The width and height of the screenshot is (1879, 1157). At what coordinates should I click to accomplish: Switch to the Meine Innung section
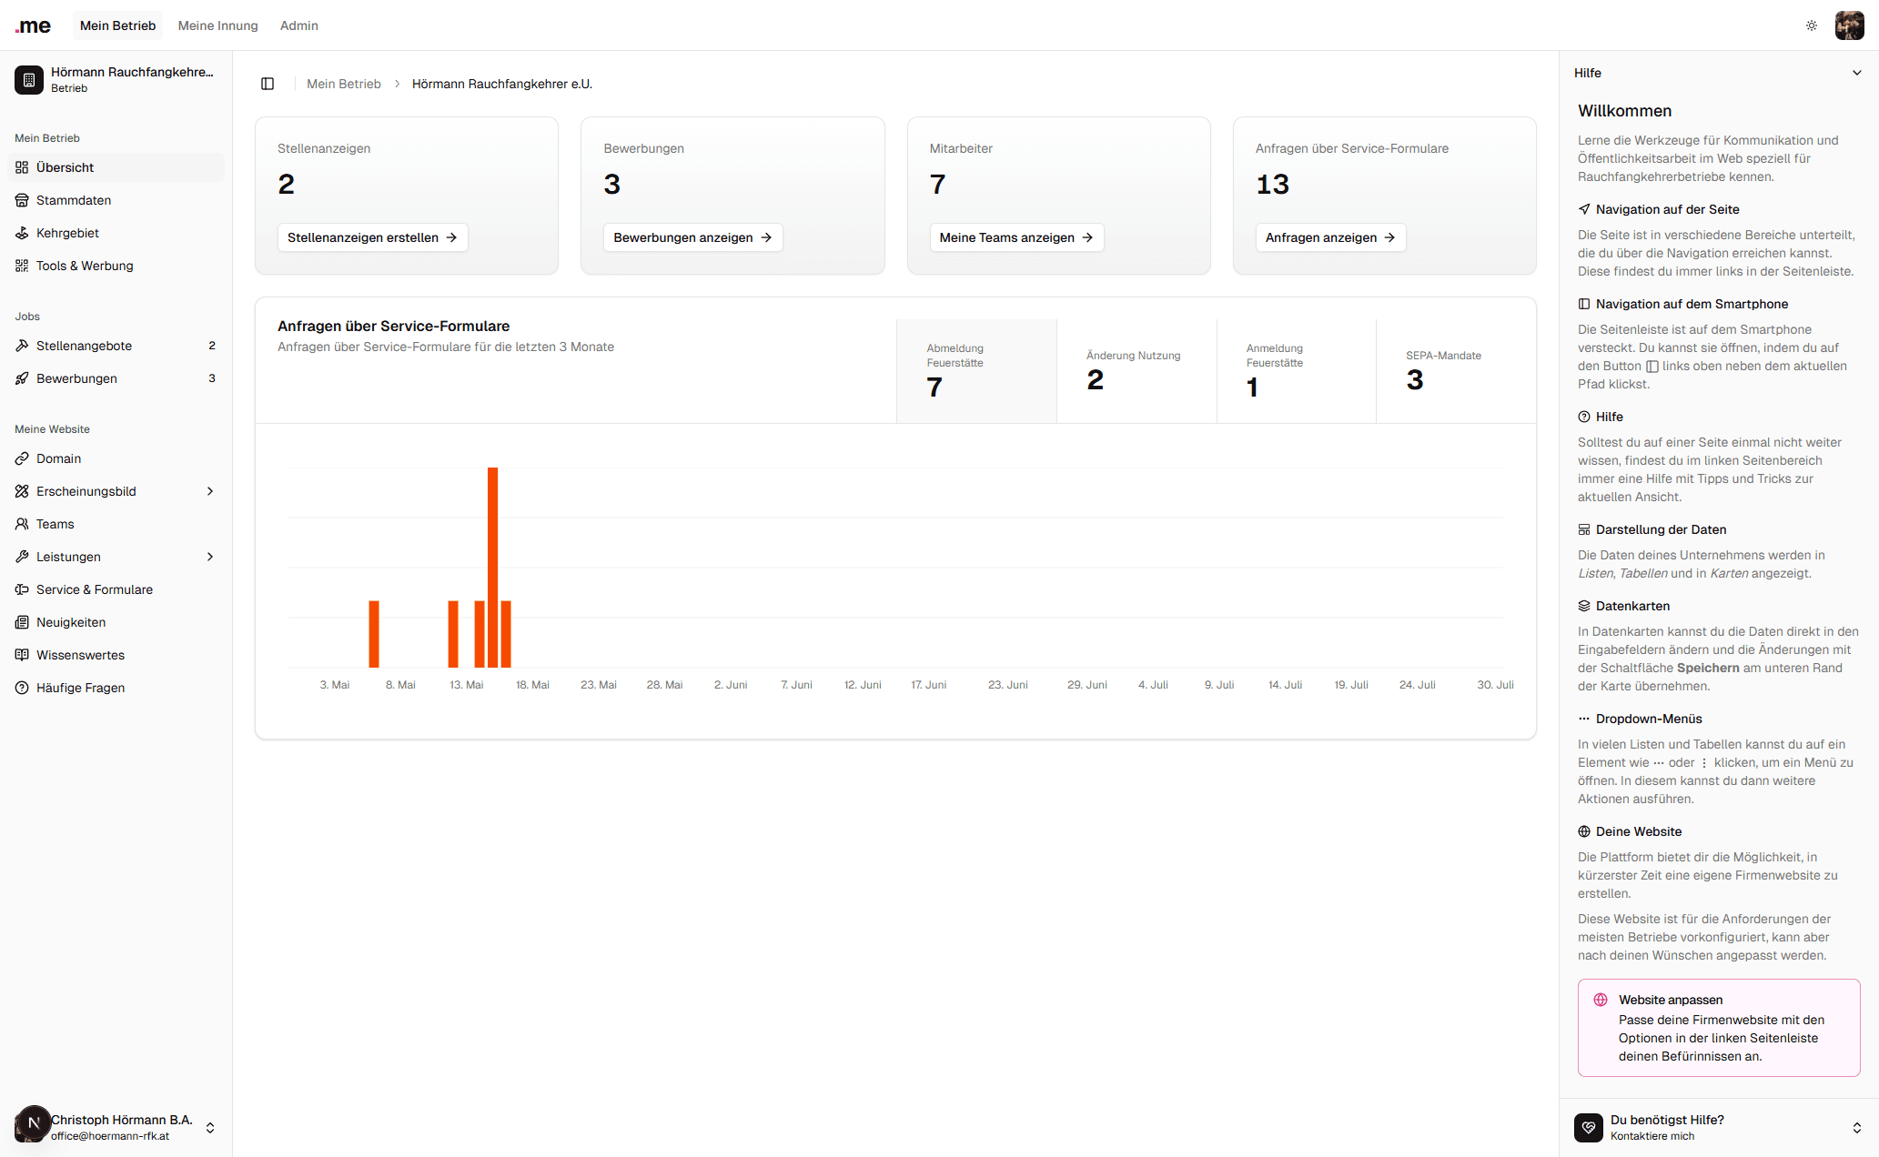pyautogui.click(x=217, y=25)
